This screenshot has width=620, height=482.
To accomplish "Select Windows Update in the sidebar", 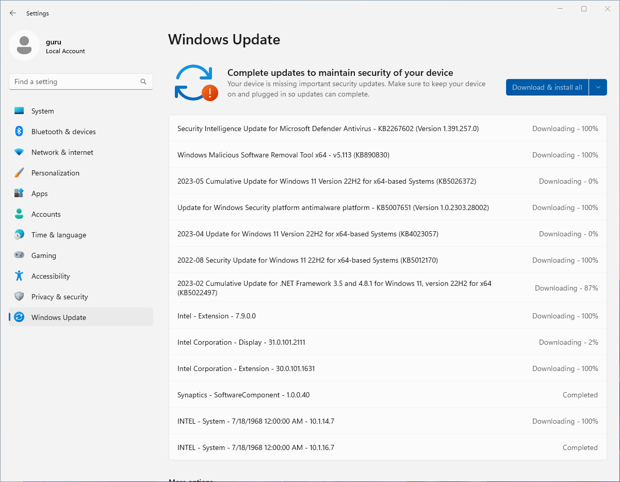I will coord(81,317).
